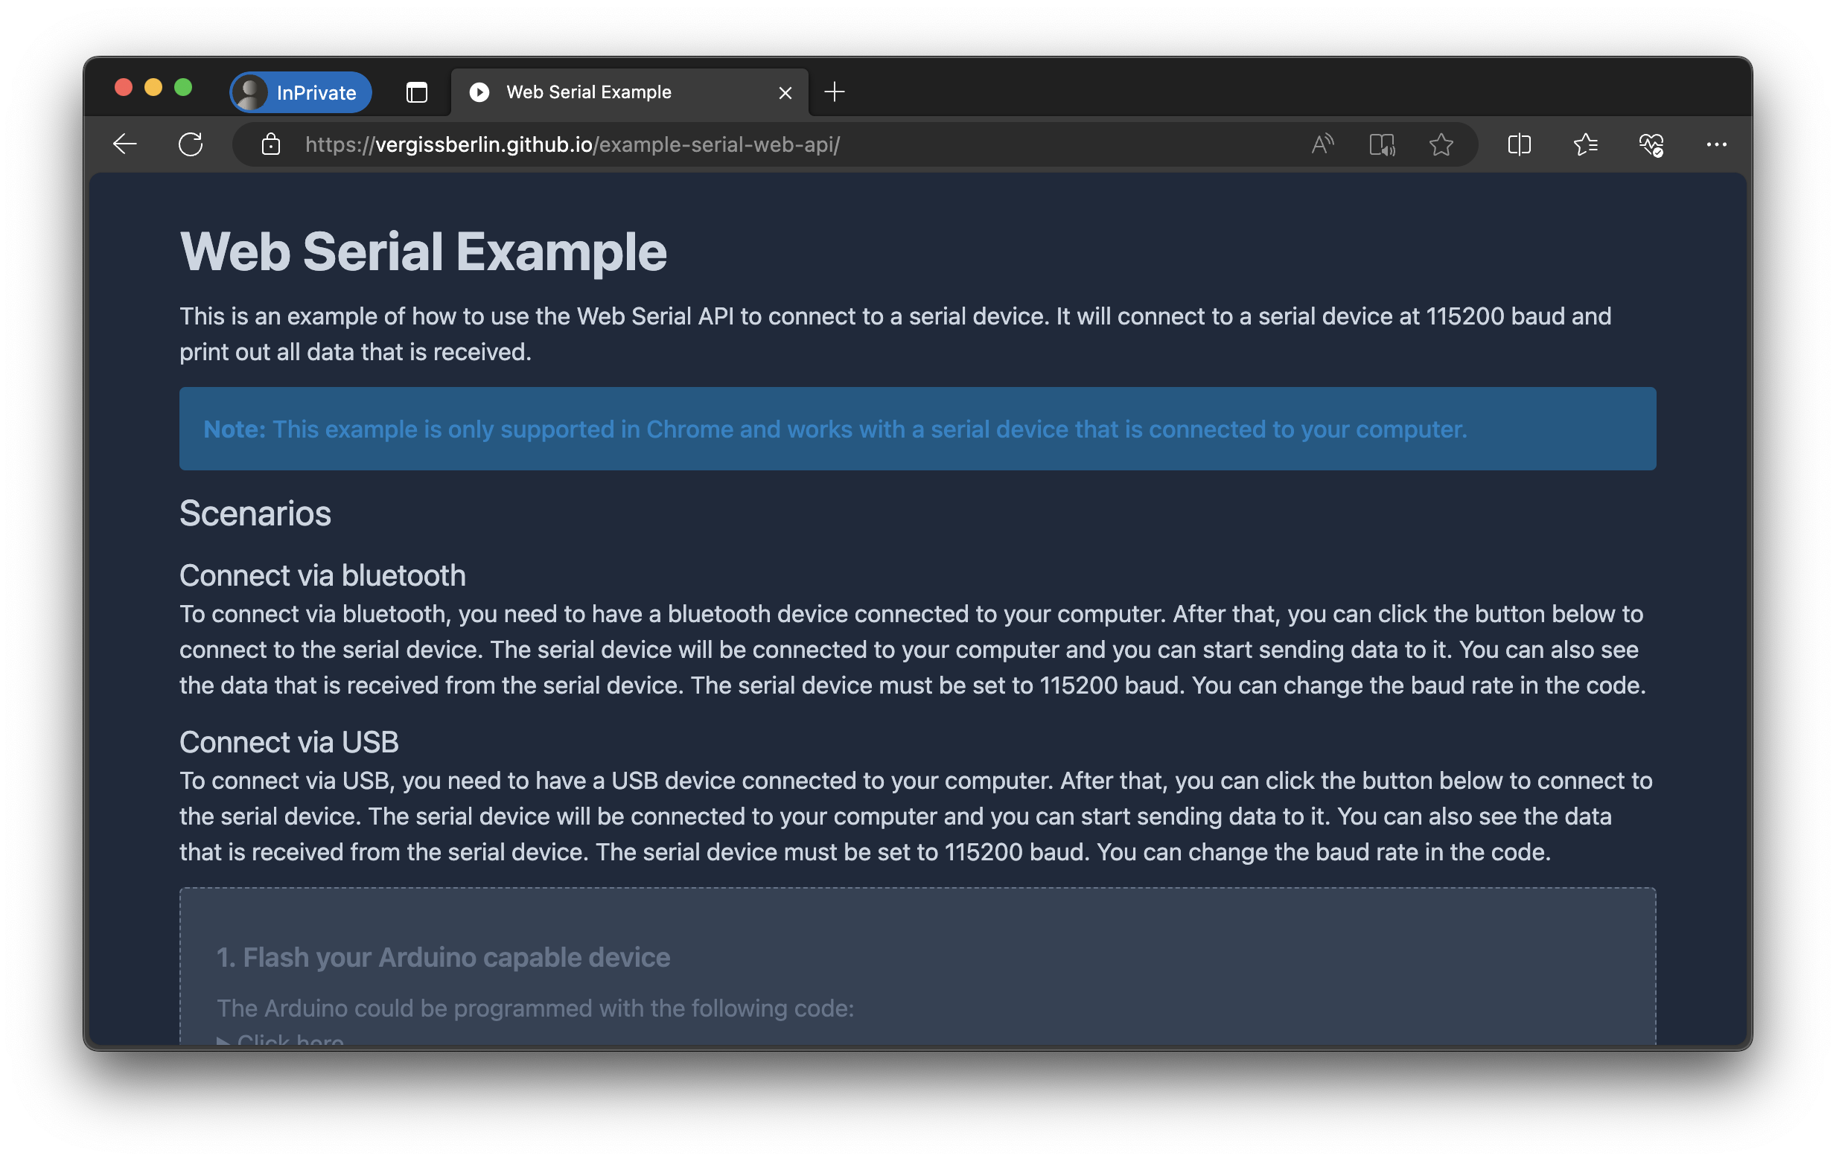Open the Favorites list icon
This screenshot has width=1836, height=1161.
[1585, 144]
